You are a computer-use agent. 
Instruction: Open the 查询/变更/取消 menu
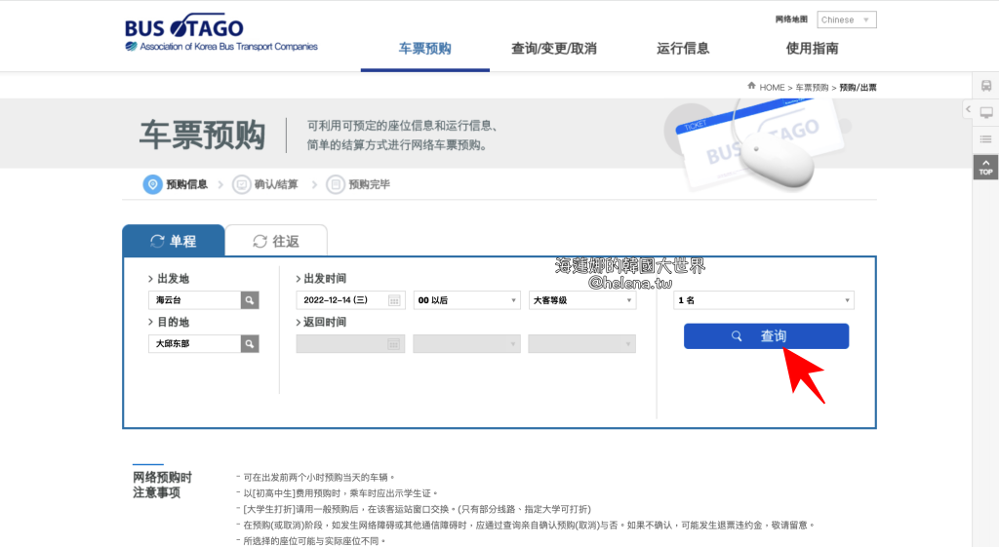pos(554,49)
